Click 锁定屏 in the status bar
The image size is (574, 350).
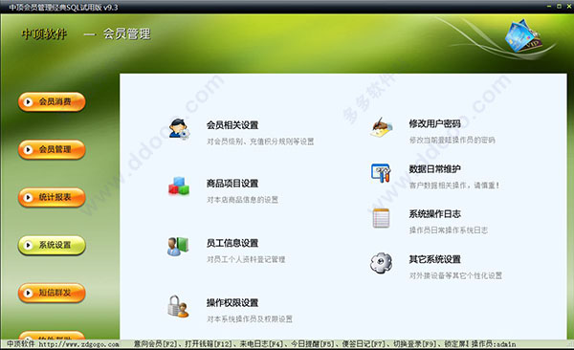(455, 344)
